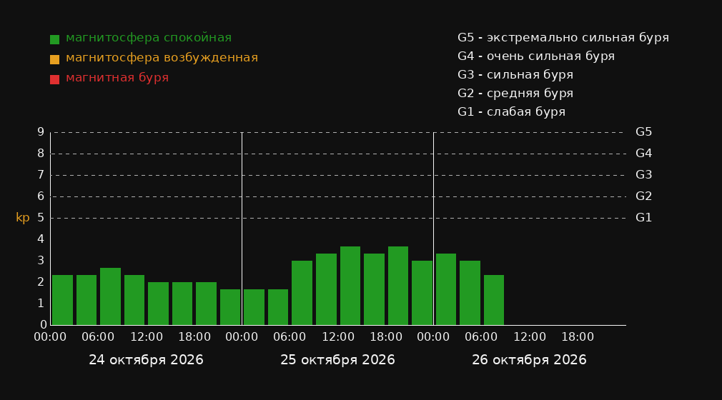Click the bar at 06:00 on 24 октября
This screenshot has width=722, height=400.
click(111, 296)
